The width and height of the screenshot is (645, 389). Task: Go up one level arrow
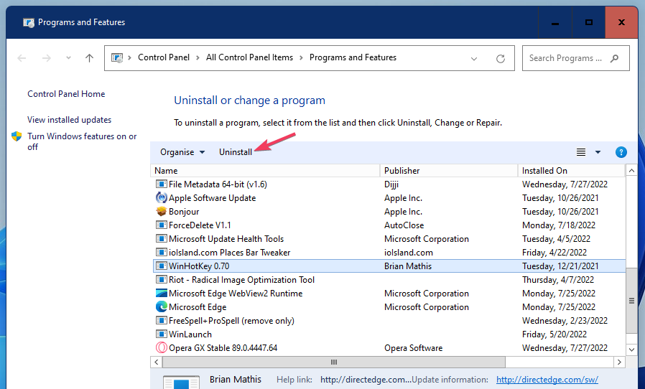coord(89,58)
